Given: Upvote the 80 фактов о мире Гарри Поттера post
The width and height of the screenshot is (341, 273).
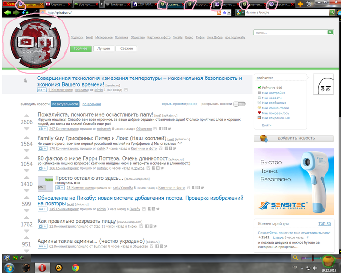Looking at the screenshot, I should tap(26, 157).
